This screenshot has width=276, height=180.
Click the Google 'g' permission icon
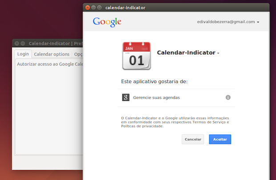126,97
